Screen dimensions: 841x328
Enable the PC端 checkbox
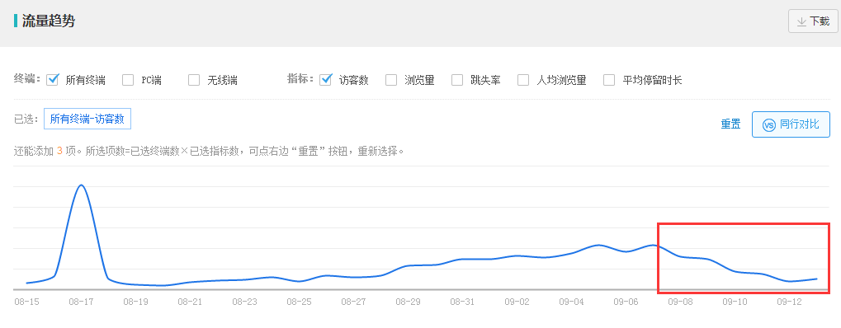click(x=128, y=80)
